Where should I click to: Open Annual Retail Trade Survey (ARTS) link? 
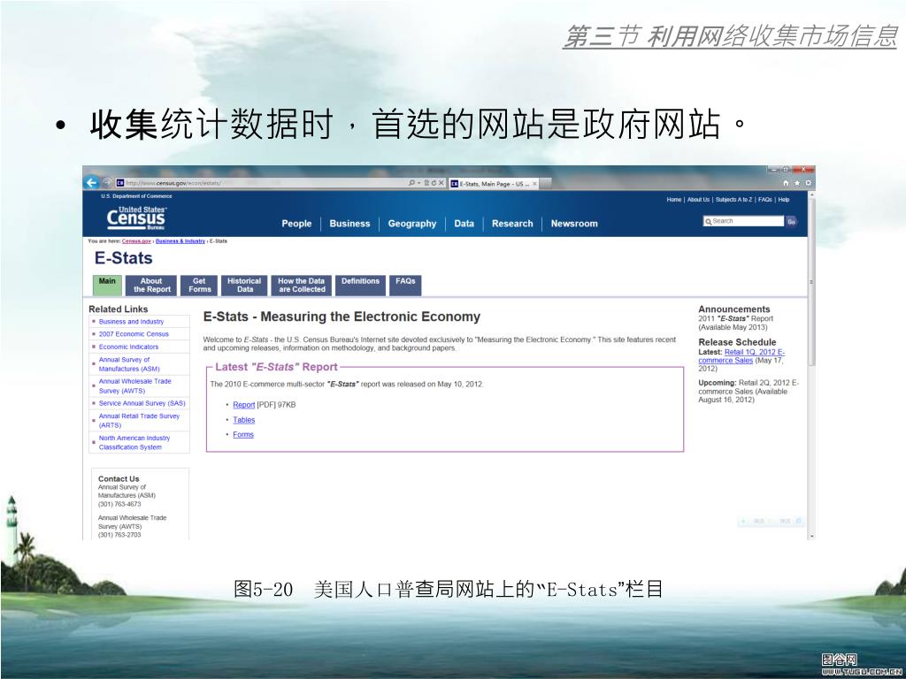[x=139, y=421]
